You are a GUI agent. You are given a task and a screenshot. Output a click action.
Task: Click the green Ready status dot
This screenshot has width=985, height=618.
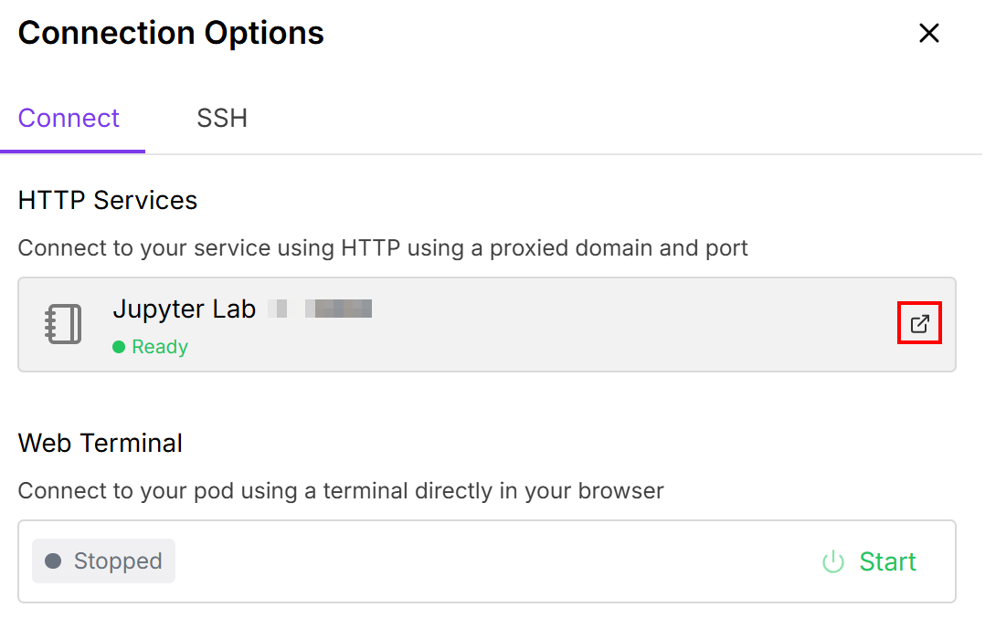pyautogui.click(x=119, y=347)
